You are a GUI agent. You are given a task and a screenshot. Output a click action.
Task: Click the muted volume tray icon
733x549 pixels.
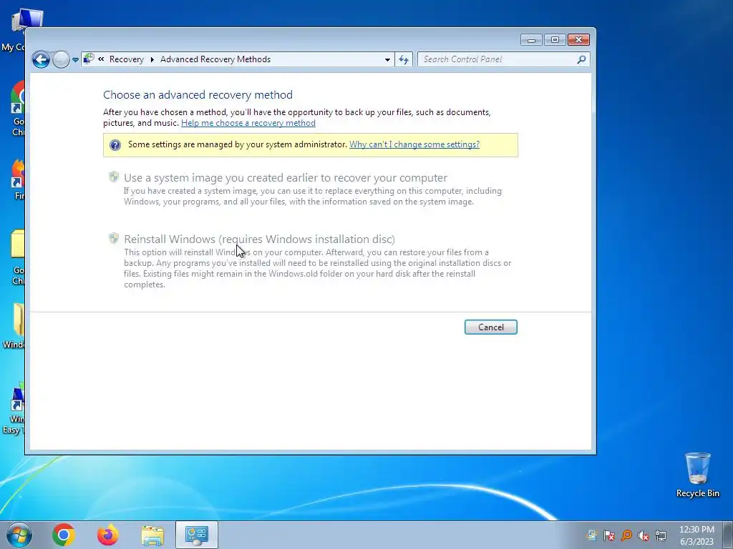[x=644, y=535]
